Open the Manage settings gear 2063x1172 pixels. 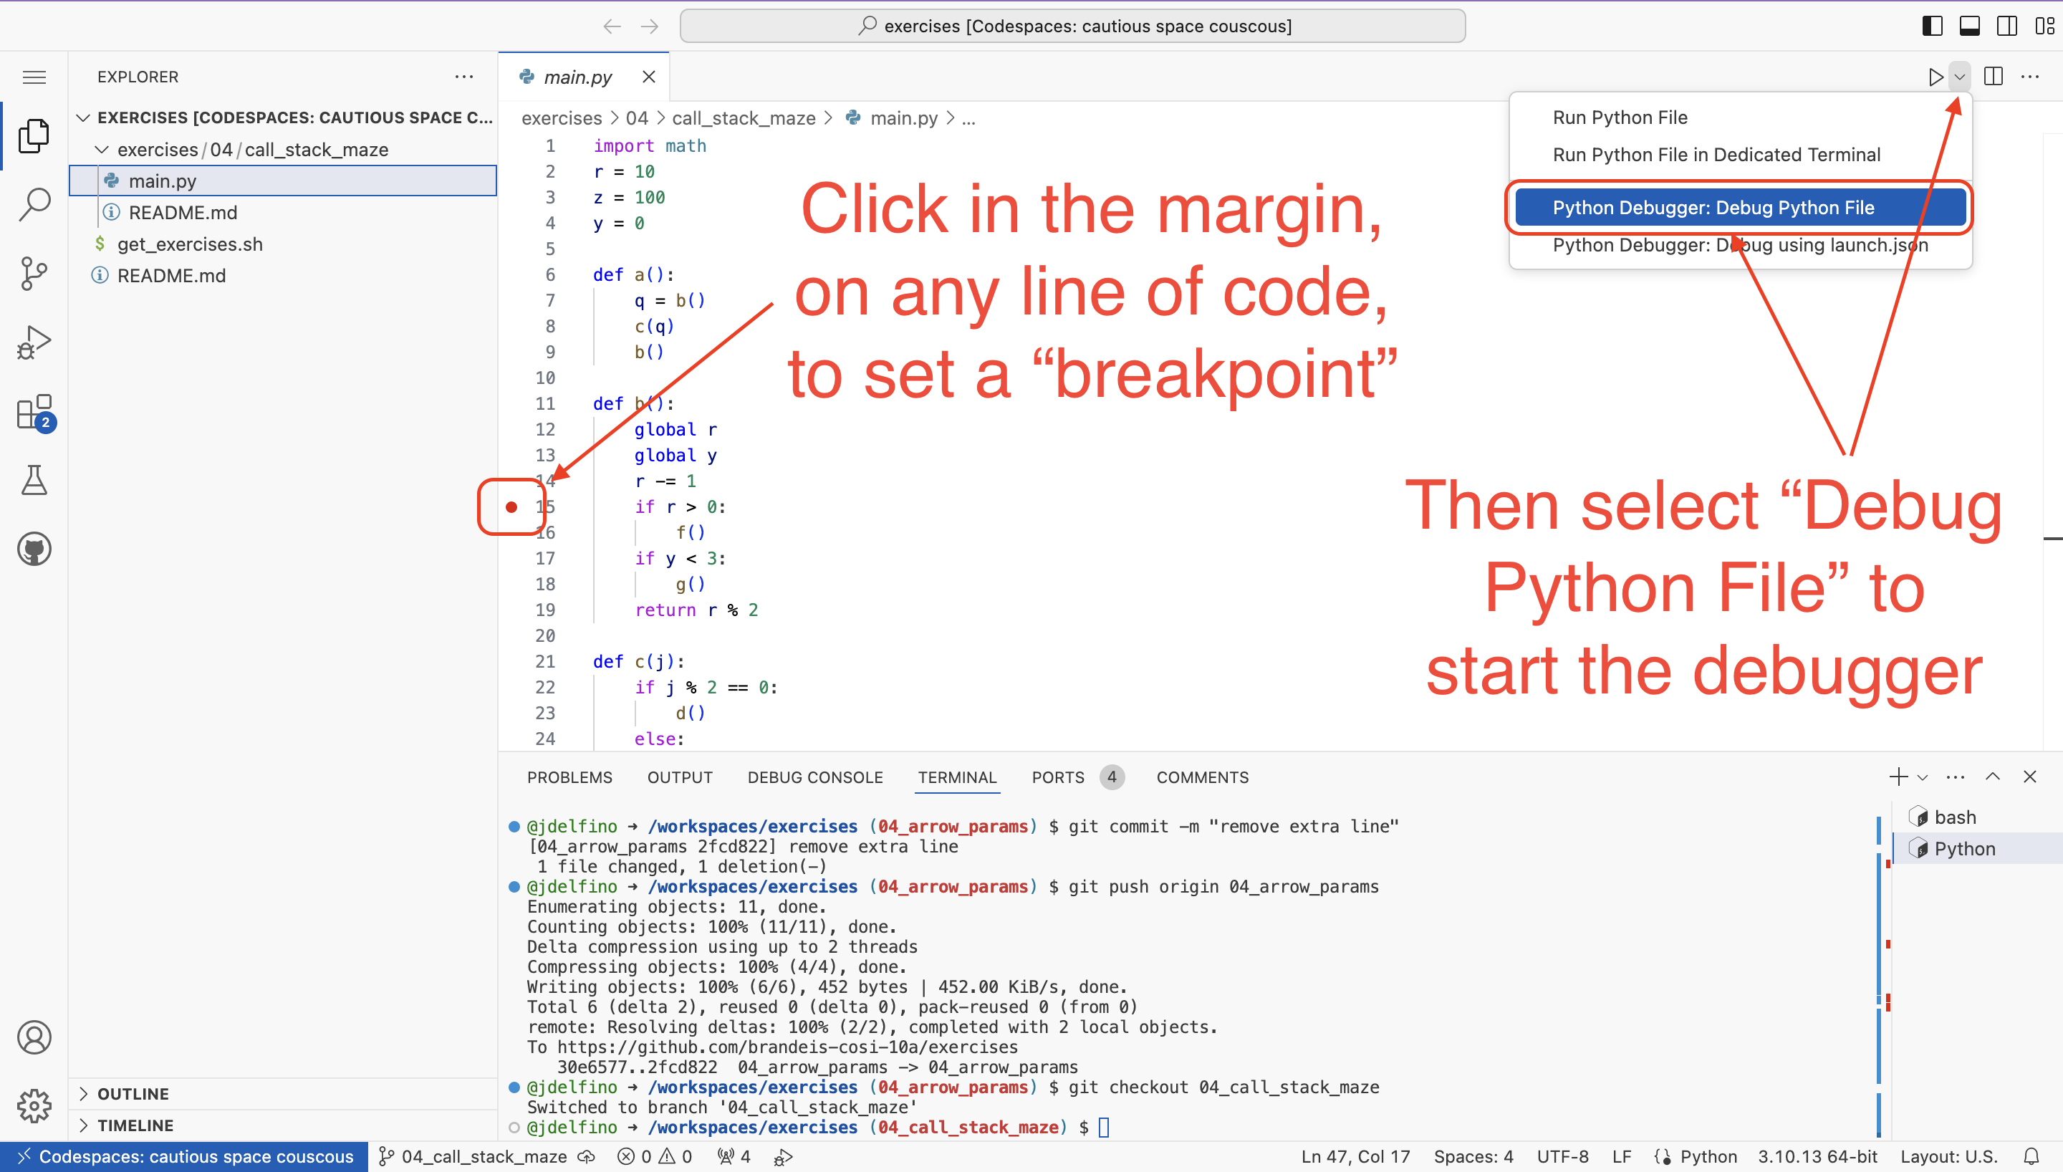click(34, 1106)
